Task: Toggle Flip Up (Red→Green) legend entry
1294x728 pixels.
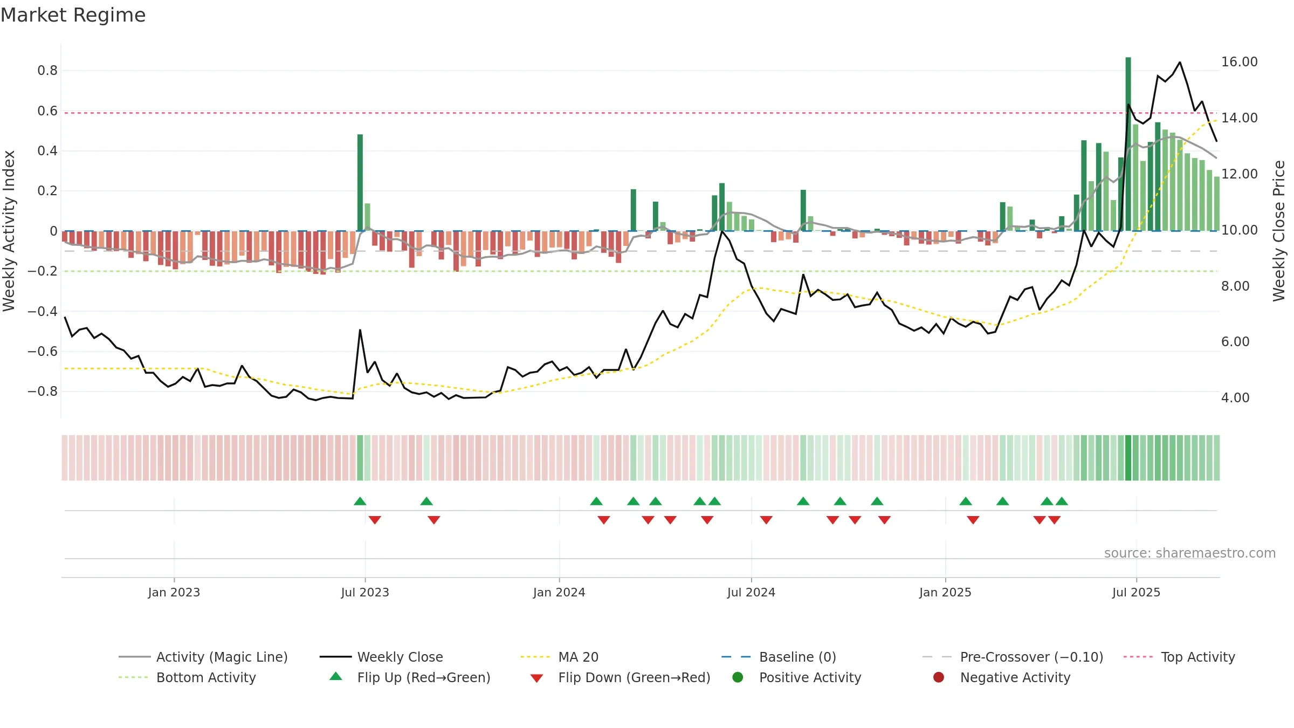Action: pos(410,677)
